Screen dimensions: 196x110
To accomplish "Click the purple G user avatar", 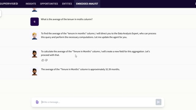I will click(x=35, y=22).
